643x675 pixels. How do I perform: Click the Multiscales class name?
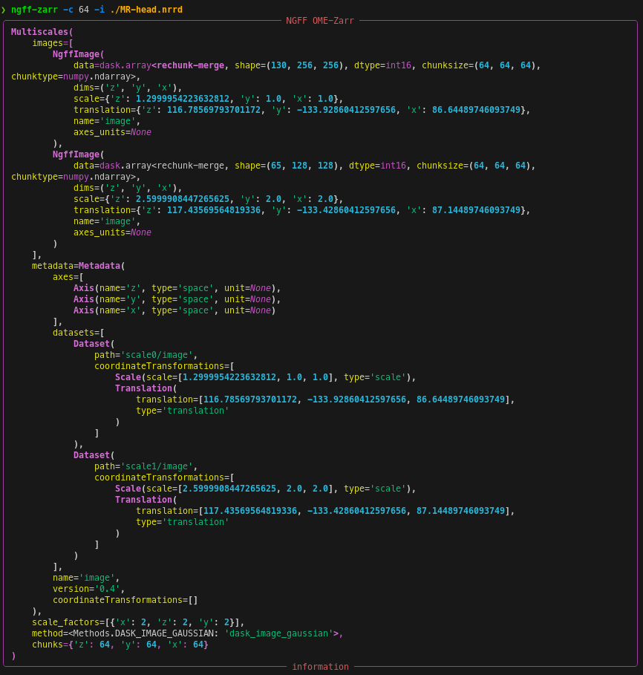pos(41,32)
